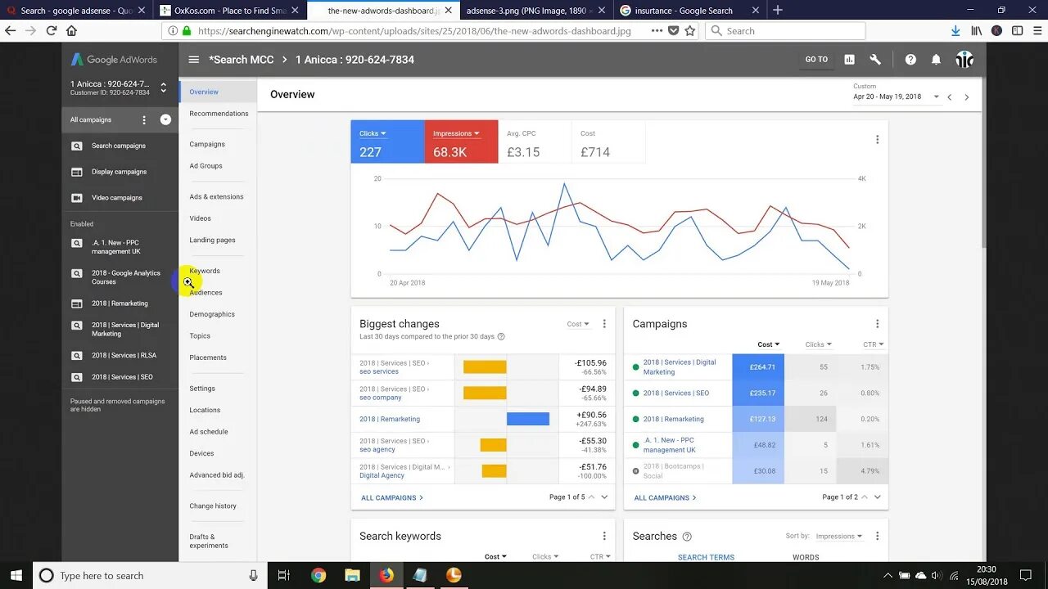
Task: Click the help icon beside Searches
Action: tap(687, 537)
